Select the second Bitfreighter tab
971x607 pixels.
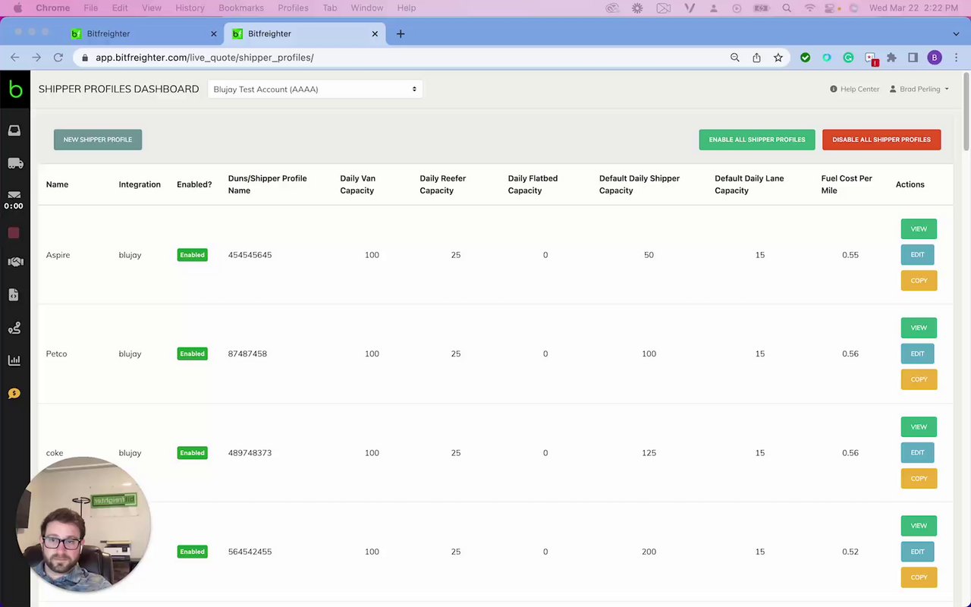[x=303, y=33]
